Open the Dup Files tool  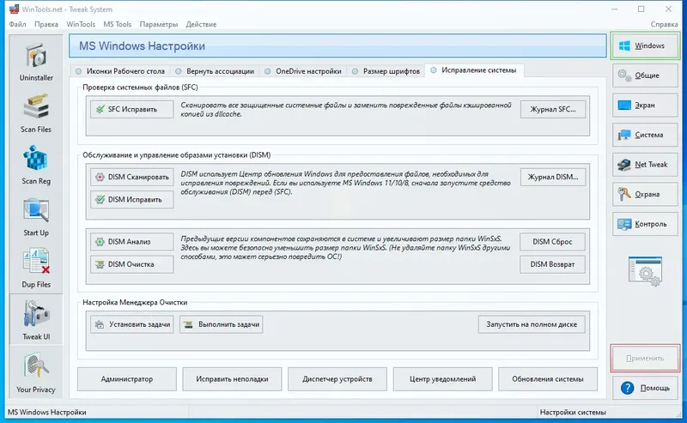[36, 269]
